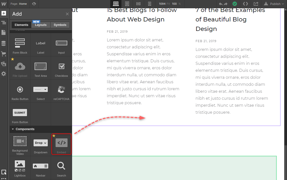Collapse the Components section
287x180 pixels.
point(13,129)
